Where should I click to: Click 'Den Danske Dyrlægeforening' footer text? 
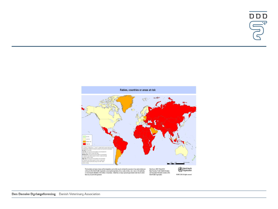34,194
